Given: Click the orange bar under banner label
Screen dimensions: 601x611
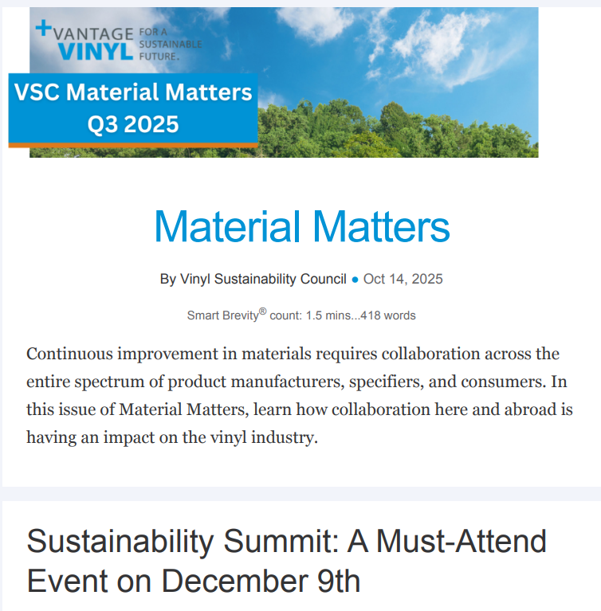Looking at the screenshot, I should click(133, 144).
